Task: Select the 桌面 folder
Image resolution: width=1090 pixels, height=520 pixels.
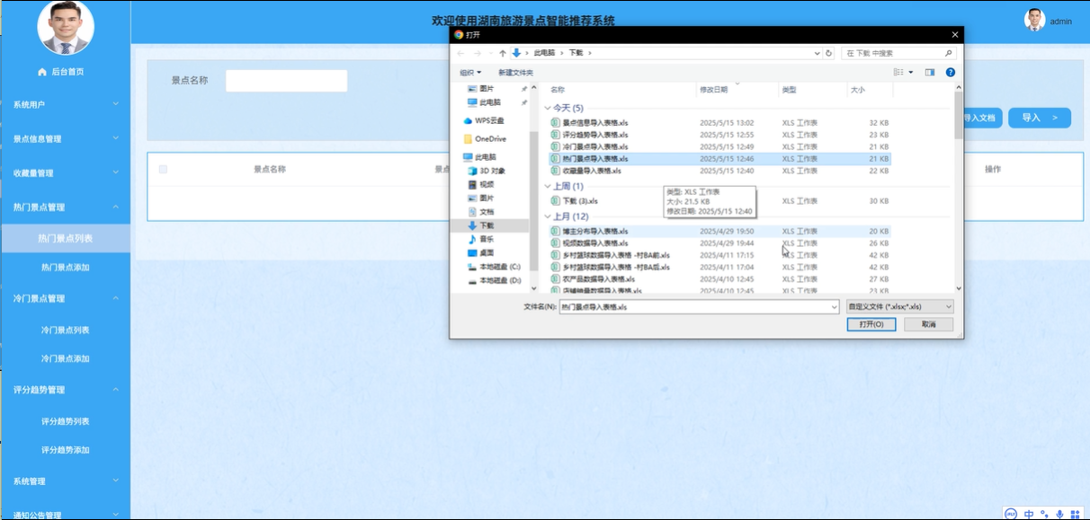Action: tap(480, 253)
